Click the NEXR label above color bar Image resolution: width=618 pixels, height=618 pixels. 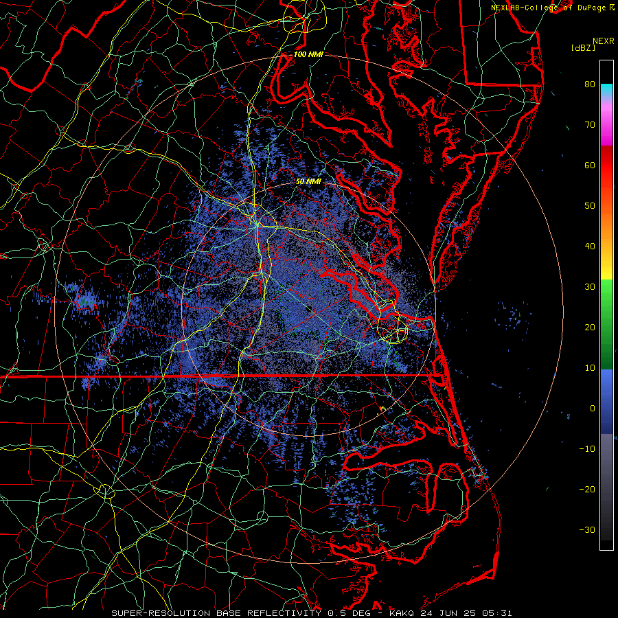[604, 41]
